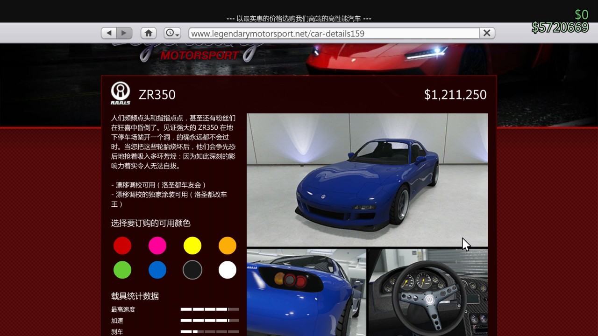Click the $1,211,250 price text

coord(456,95)
